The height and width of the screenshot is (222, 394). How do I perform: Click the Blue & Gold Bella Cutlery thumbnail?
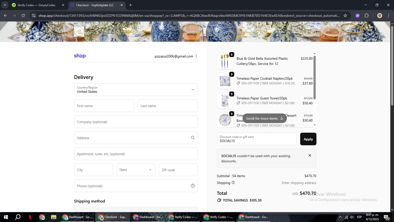click(x=225, y=61)
